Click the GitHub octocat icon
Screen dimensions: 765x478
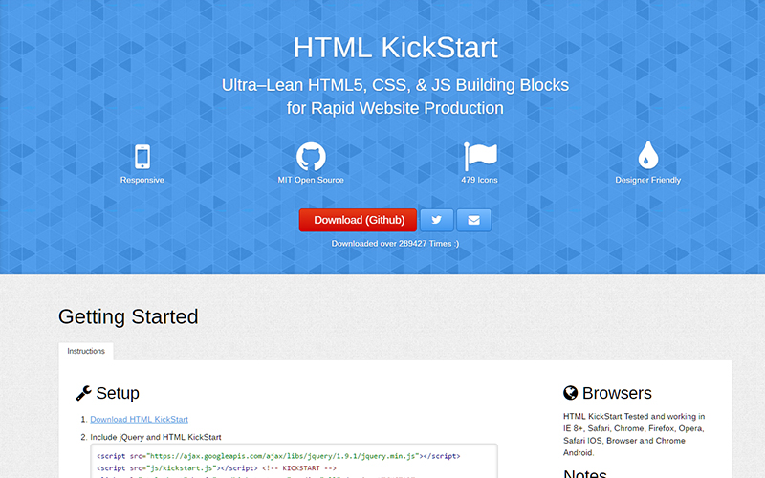[311, 157]
